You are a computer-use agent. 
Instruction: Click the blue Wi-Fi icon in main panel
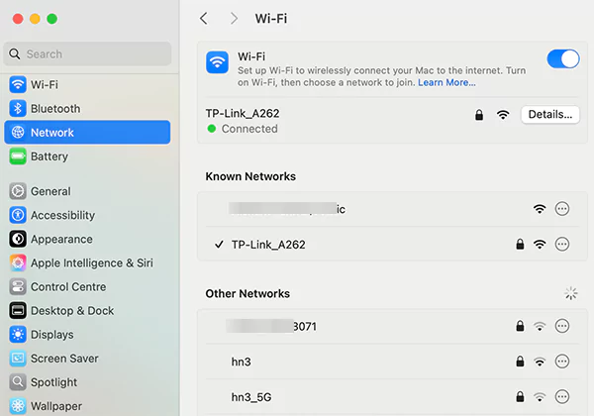(x=217, y=62)
